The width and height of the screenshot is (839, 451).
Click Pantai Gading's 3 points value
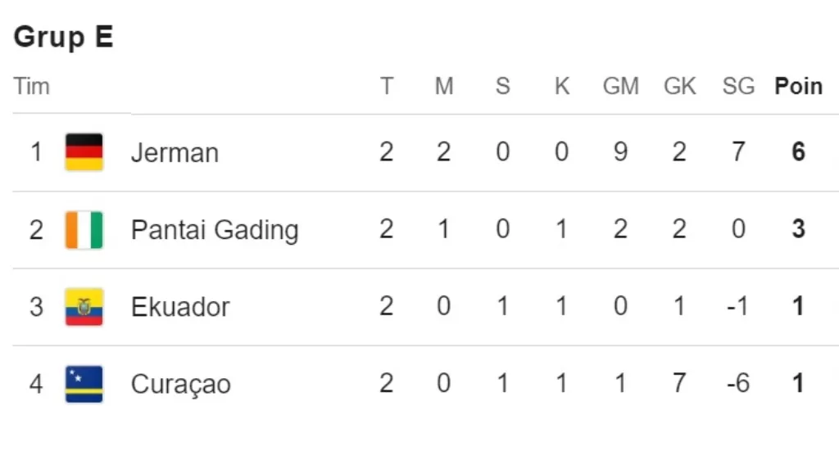point(798,228)
